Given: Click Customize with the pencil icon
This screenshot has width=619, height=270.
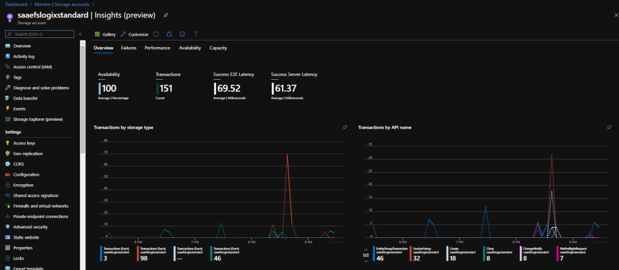Looking at the screenshot, I should coord(134,34).
